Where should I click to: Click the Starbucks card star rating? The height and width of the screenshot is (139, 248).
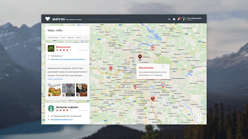coord(64,110)
